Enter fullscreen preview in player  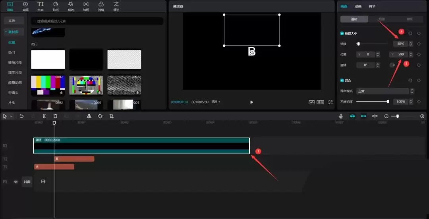point(330,102)
